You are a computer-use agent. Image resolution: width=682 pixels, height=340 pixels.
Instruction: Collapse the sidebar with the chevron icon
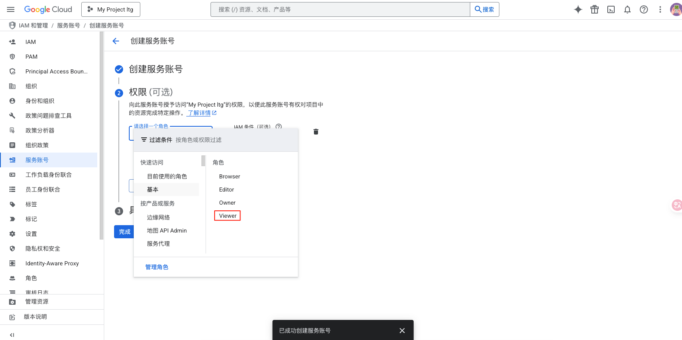coord(12,335)
